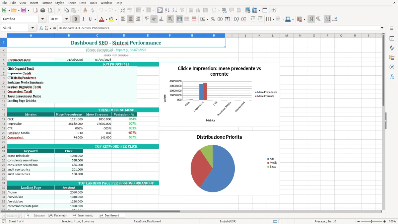Screen dimensions: 398x224
Task: Open the Open-file dropdown arrow
Action: 18,10
